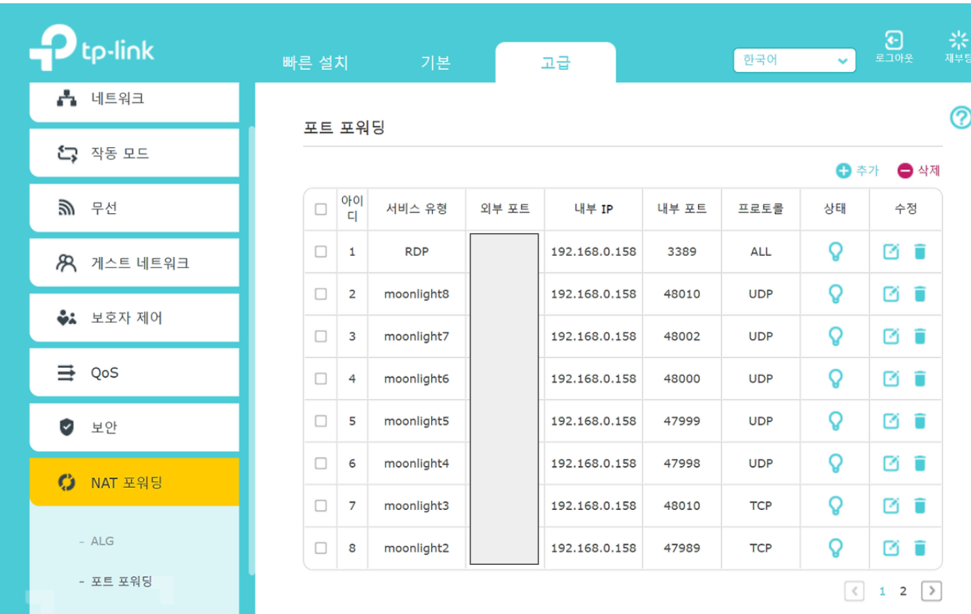Open the 보호자 제어 sidebar menu
The width and height of the screenshot is (971, 614).
click(134, 318)
